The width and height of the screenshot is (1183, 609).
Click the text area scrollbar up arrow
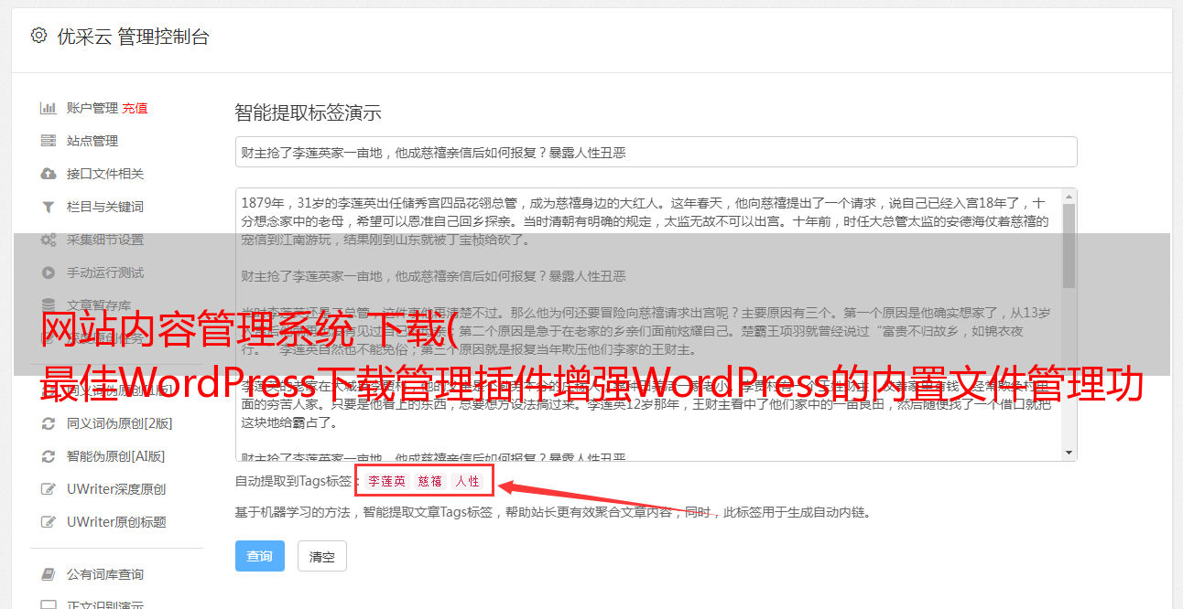point(1069,197)
